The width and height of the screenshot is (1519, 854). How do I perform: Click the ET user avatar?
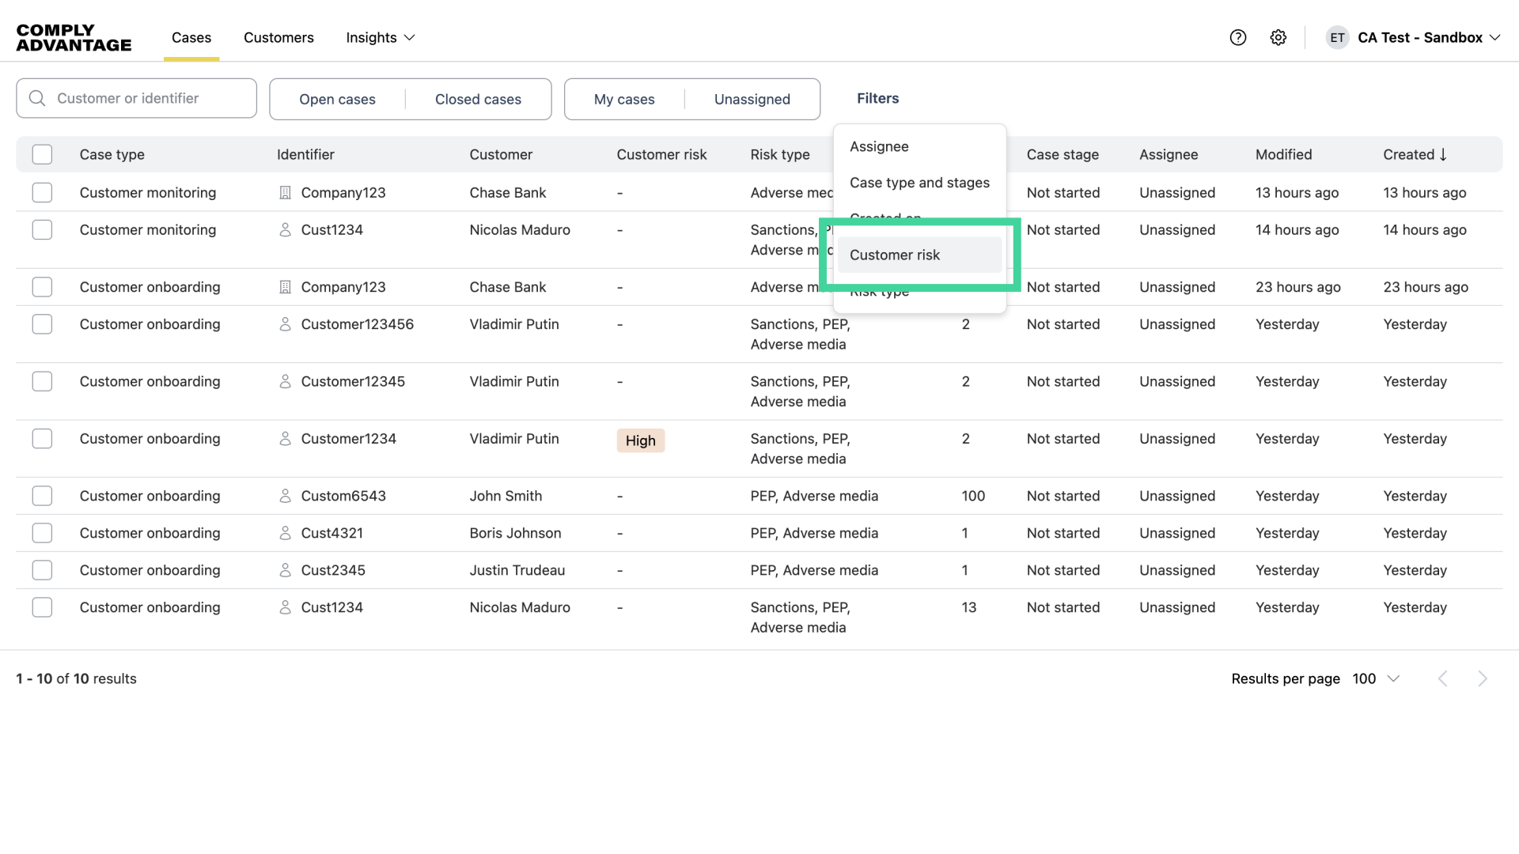pos(1337,37)
